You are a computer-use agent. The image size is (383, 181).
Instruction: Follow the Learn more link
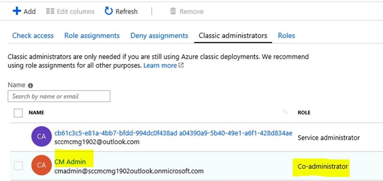[160, 65]
